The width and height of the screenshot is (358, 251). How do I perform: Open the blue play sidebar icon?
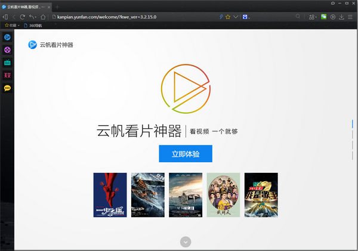[x=7, y=37]
